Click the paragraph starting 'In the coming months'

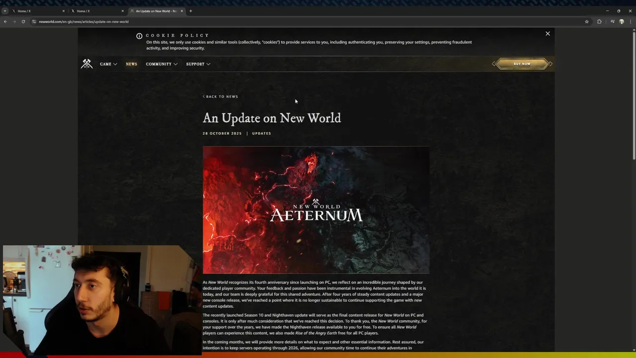[315, 345]
